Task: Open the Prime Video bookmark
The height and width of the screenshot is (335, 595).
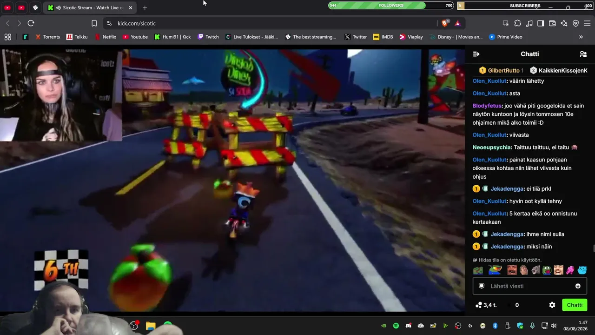Action: 505,37
